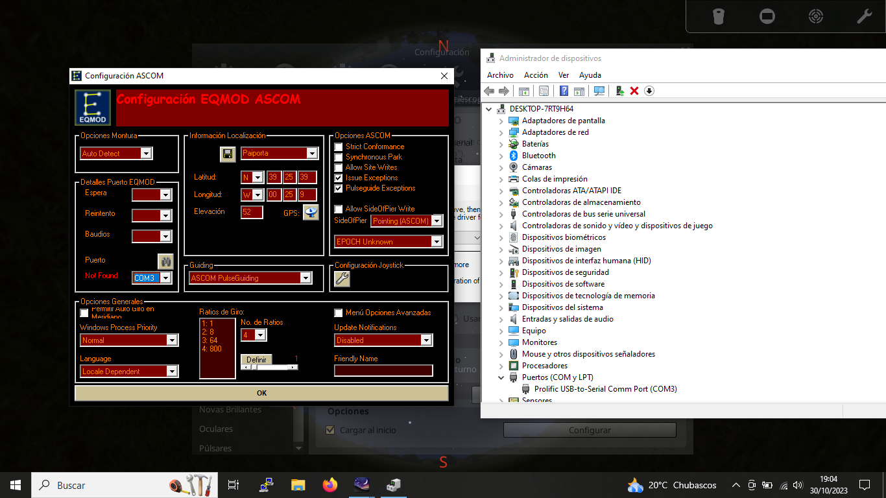Open File Explorer from the taskbar

[x=298, y=485]
